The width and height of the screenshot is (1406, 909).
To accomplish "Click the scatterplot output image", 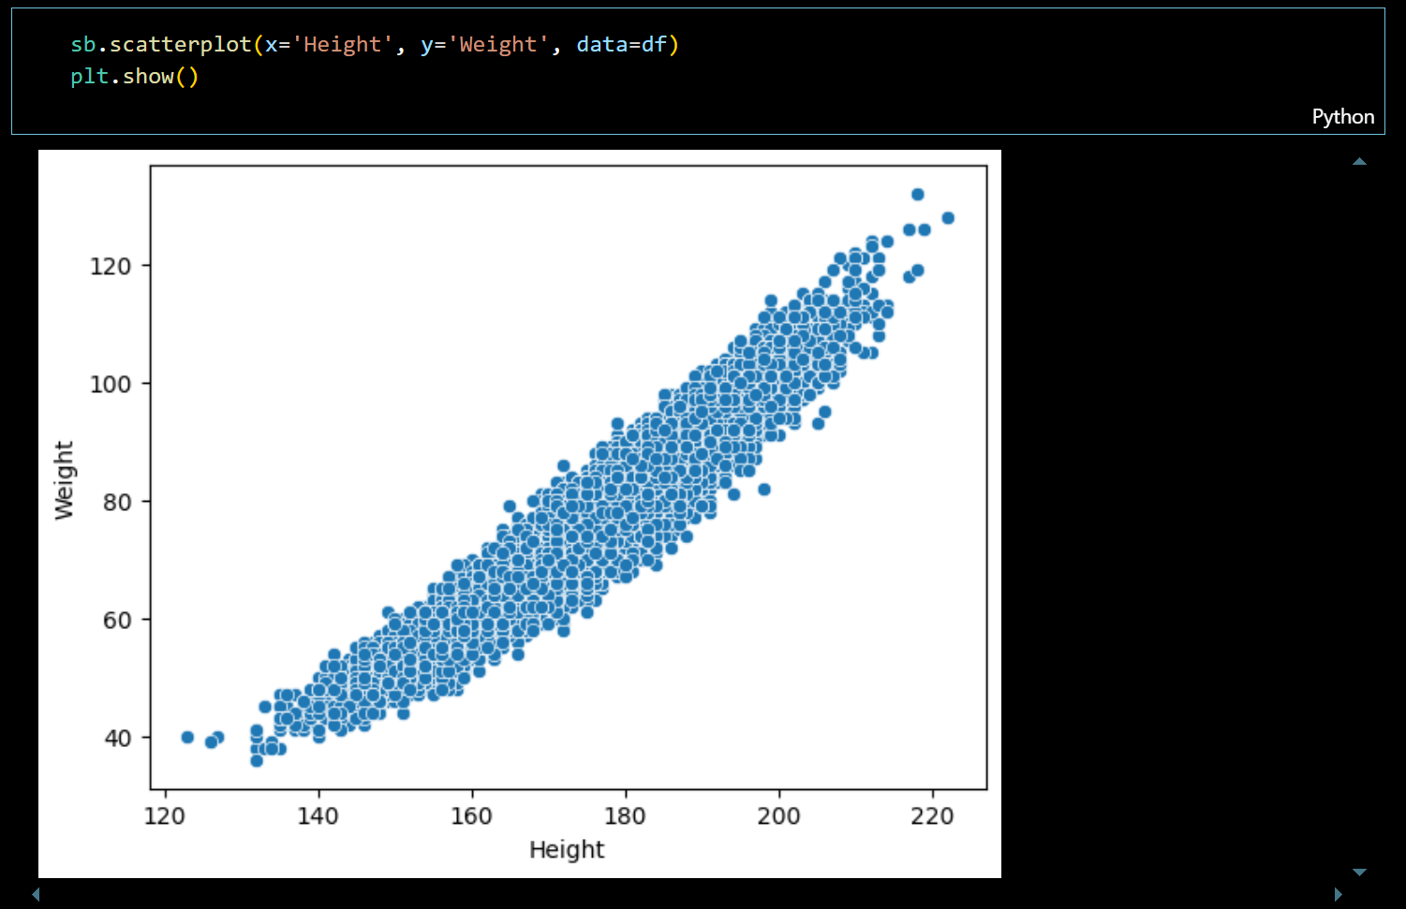I will coord(520,513).
